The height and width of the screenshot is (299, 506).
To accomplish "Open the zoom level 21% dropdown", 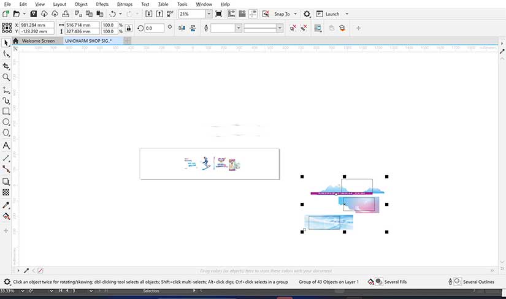I will 209,14.
